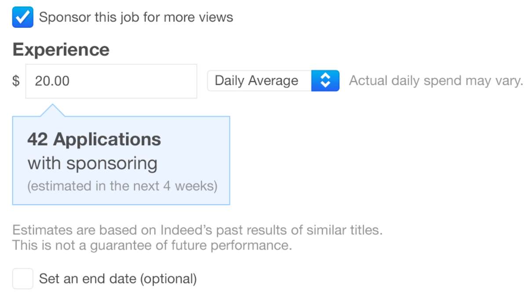Click the Sponsor this job for more views label

pyautogui.click(x=135, y=17)
